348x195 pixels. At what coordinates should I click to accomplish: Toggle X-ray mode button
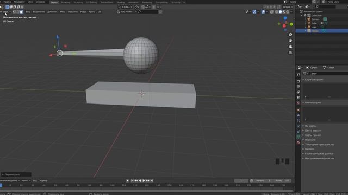272,12
